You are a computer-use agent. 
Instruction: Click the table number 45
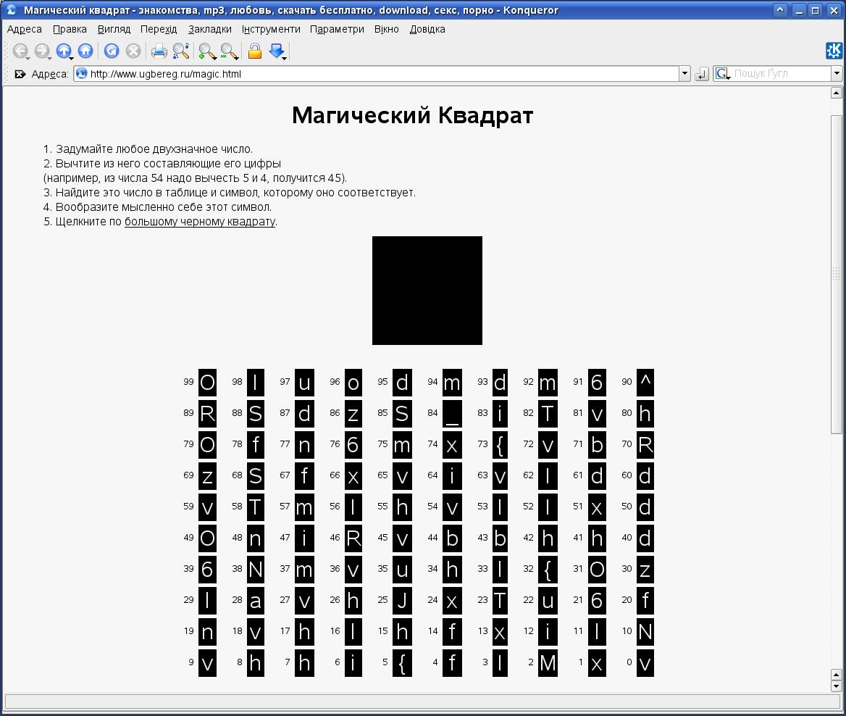382,537
